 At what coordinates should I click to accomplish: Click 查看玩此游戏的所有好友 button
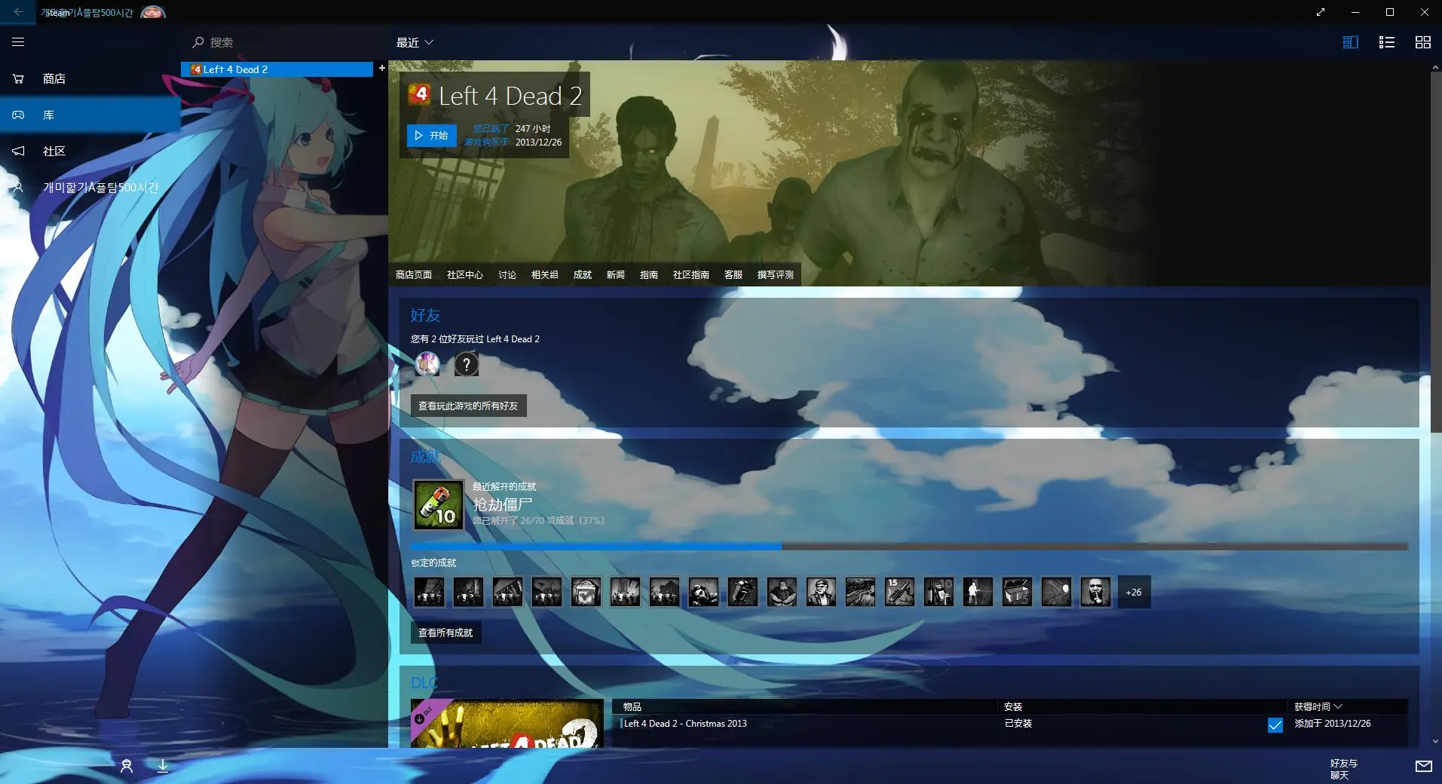pos(468,406)
